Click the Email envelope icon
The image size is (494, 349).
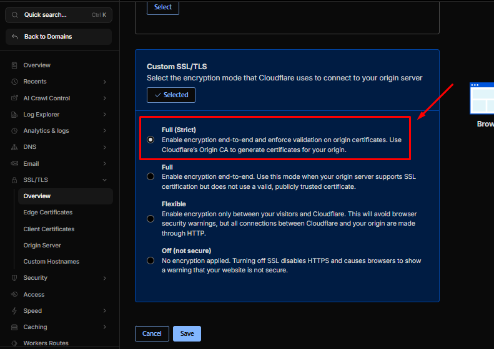(14, 163)
